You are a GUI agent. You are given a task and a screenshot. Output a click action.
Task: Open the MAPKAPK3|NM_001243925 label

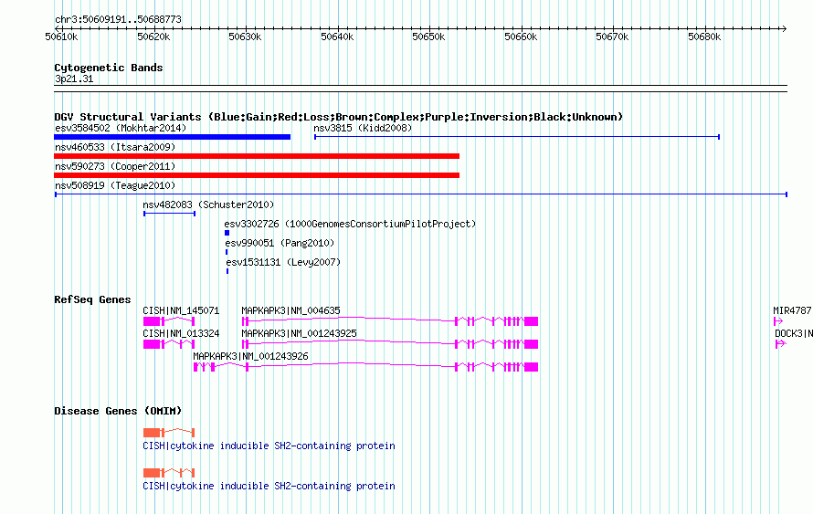pos(300,333)
